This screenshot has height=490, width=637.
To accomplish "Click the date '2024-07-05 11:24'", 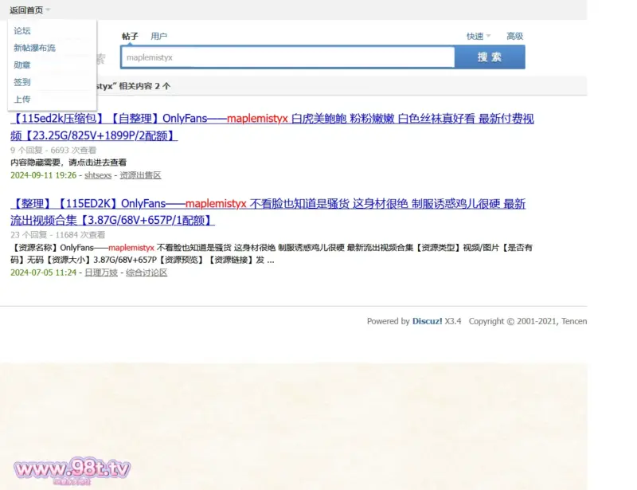I will tap(44, 272).
